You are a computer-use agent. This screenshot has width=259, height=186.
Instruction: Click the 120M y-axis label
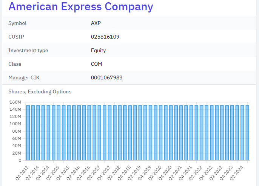point(15,117)
